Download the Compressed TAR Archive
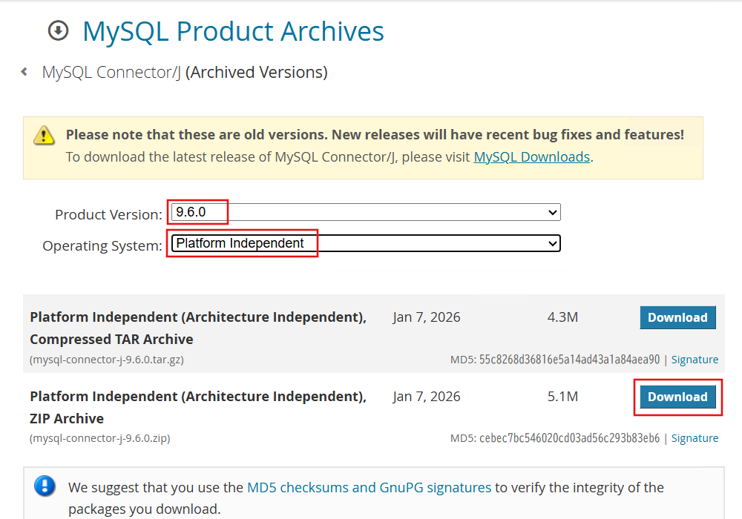 (x=677, y=317)
